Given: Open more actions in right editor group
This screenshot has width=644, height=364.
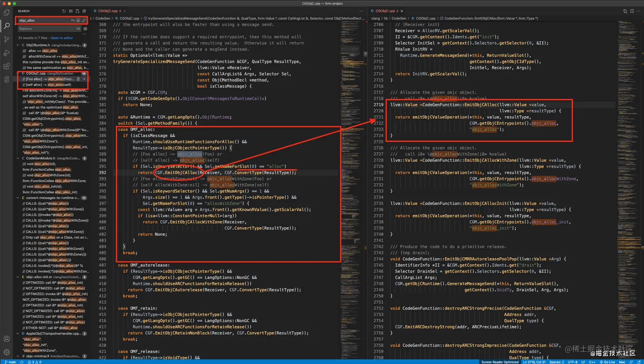Looking at the screenshot, I should 639,11.
